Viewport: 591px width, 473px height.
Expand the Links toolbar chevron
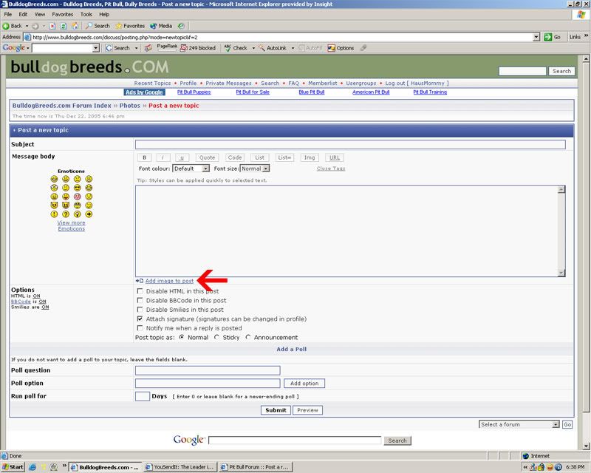tap(586, 35)
